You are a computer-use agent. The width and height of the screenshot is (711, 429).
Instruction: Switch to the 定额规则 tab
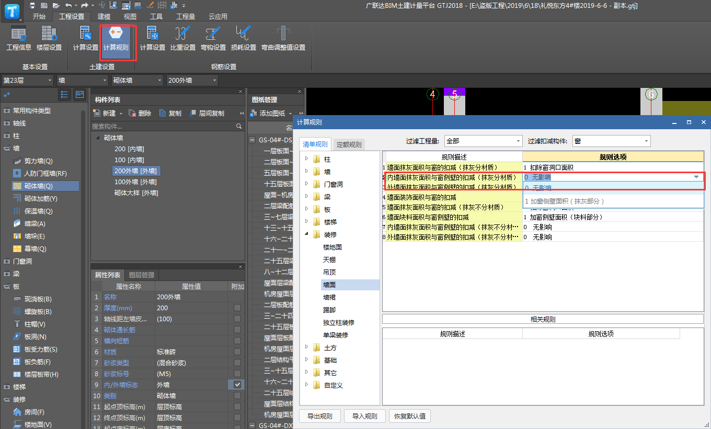pos(349,145)
